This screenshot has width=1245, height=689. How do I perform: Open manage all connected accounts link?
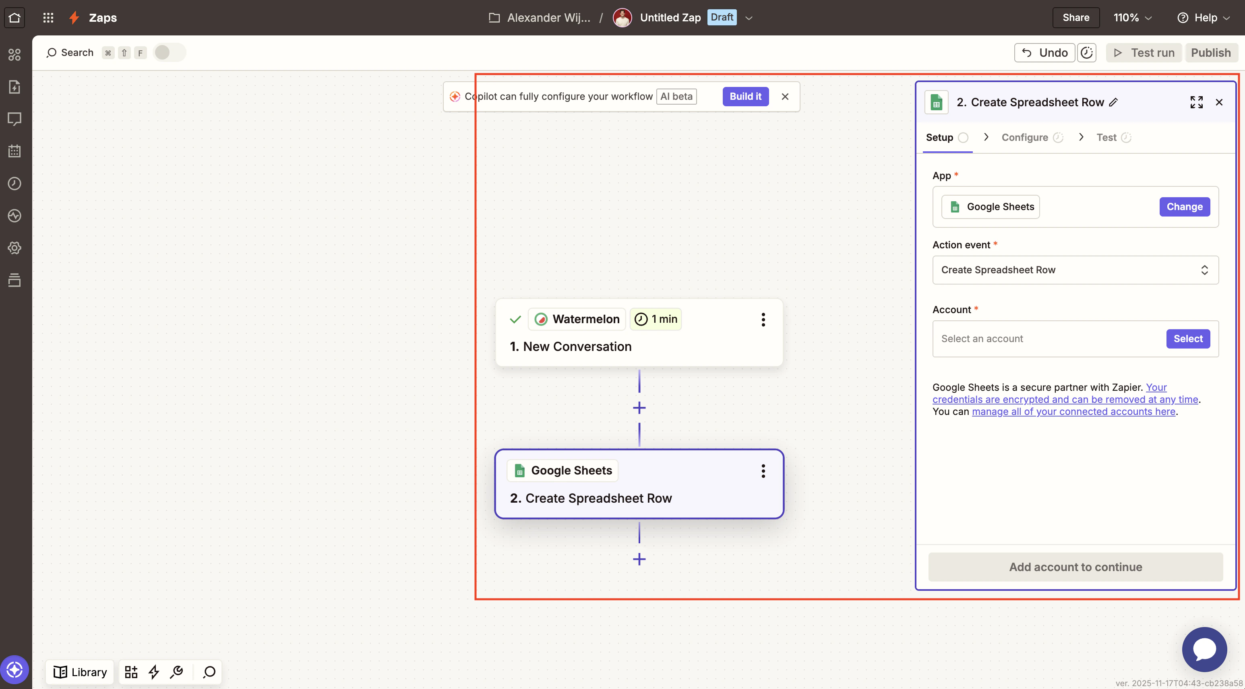click(x=1073, y=412)
